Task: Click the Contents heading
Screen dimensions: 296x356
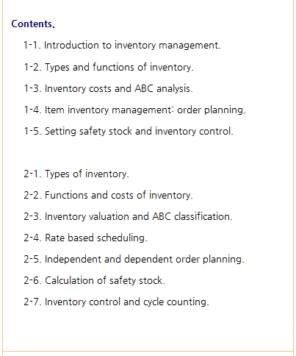Action: (x=33, y=24)
